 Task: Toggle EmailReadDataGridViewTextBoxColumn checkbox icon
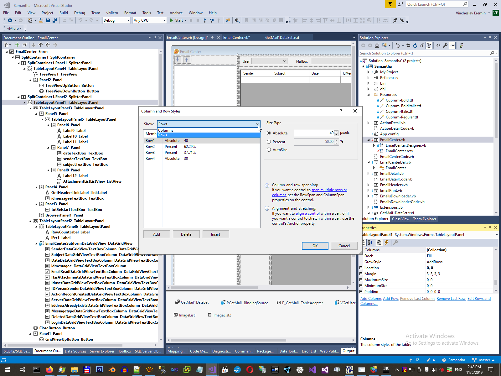point(47,272)
